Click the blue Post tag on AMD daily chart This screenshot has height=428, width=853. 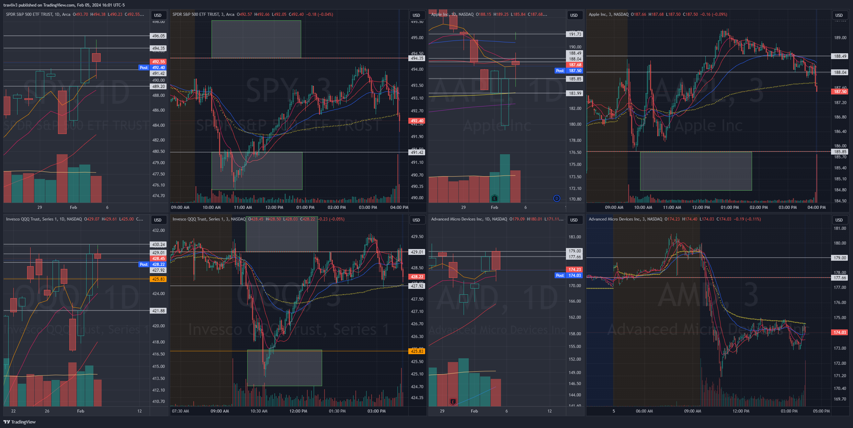click(560, 275)
